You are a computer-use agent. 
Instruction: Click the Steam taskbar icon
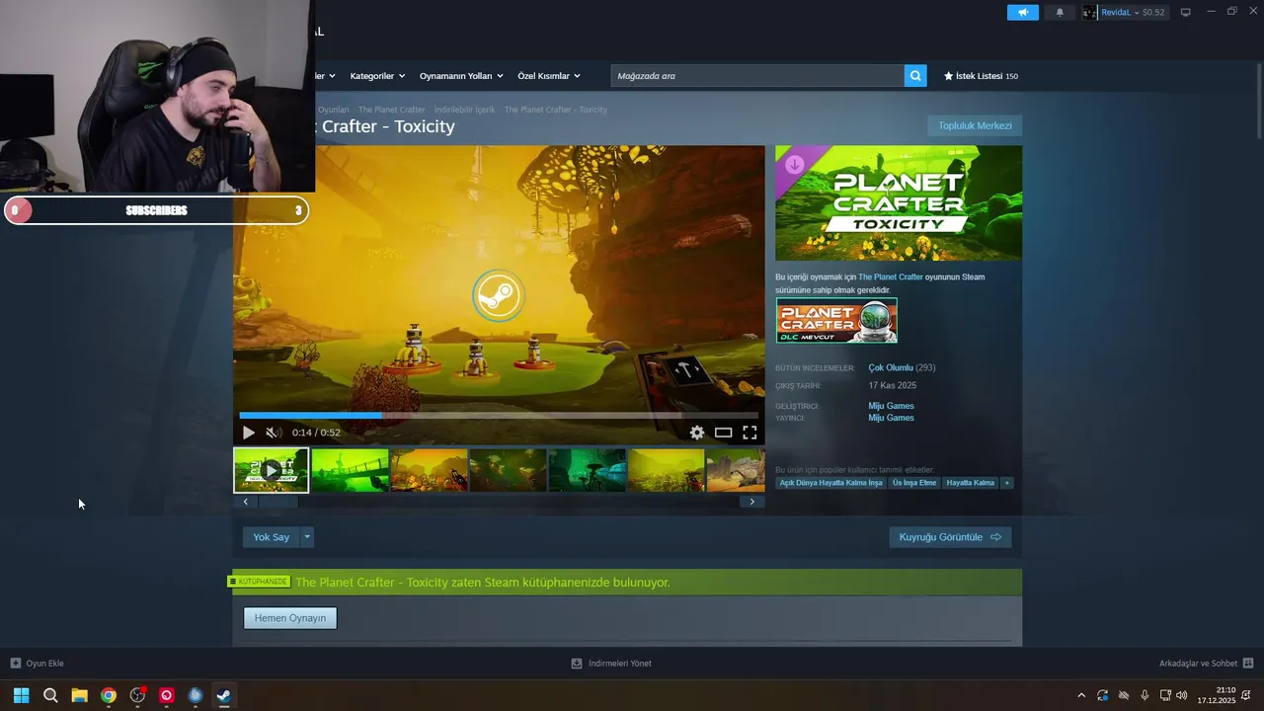pyautogui.click(x=224, y=695)
